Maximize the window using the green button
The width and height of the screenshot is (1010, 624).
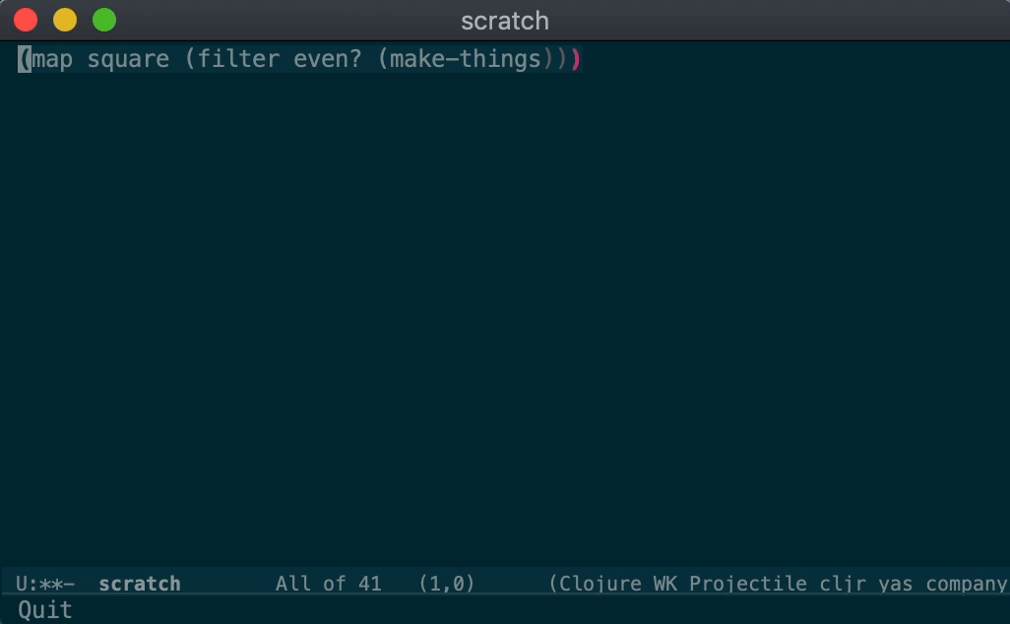point(104,20)
